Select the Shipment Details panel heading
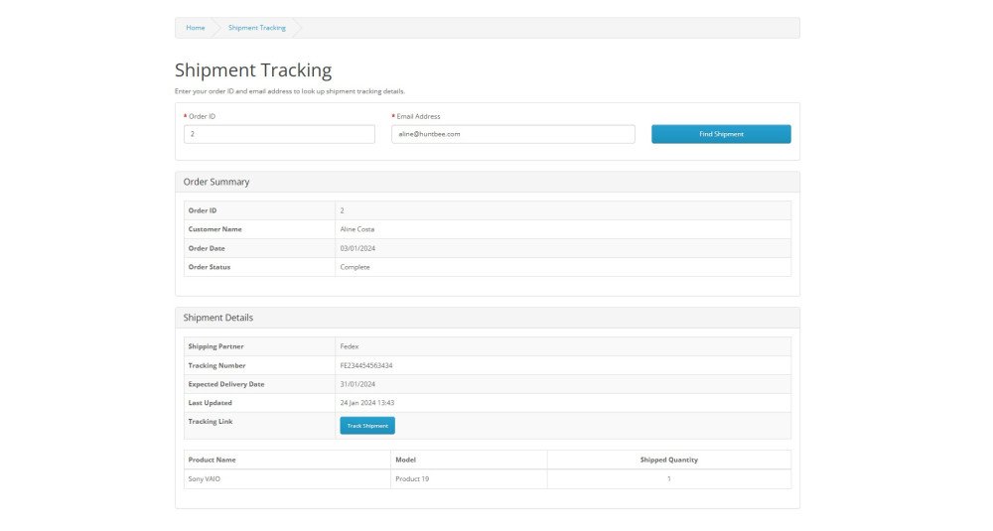 pos(218,318)
